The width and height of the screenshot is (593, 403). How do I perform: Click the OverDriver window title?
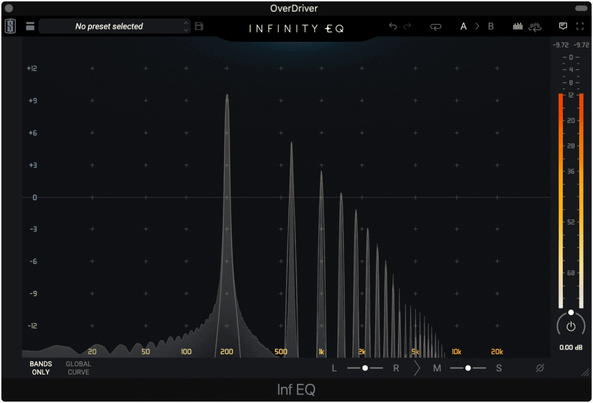(x=294, y=8)
